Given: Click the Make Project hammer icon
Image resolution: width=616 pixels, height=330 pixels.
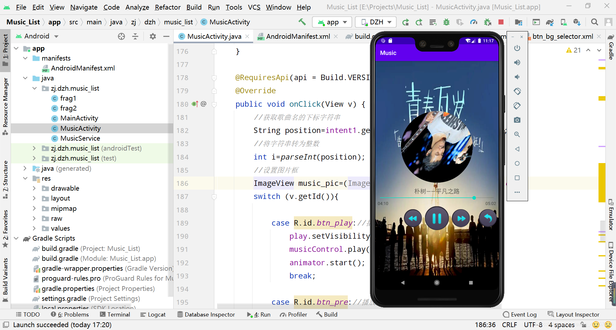Looking at the screenshot, I should coord(302,22).
